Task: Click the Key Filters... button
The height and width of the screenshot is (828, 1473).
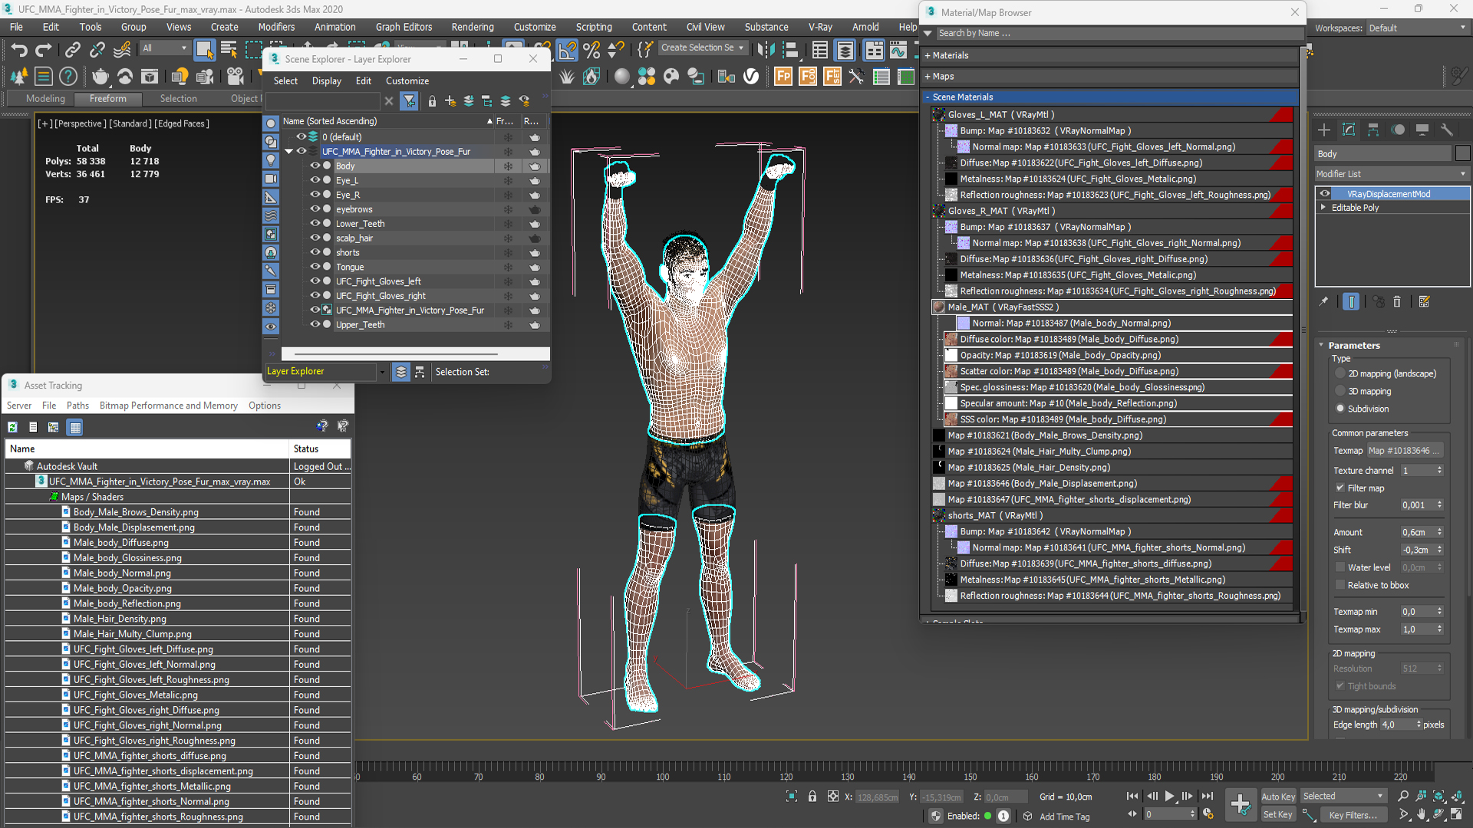Action: point(1353,815)
